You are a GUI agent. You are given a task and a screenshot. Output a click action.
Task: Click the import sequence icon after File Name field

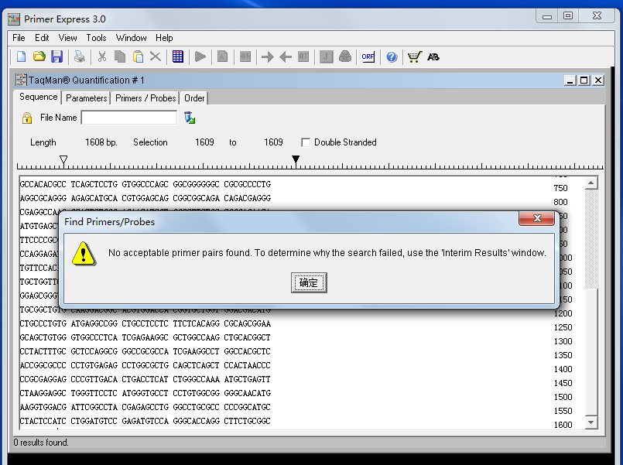coord(190,118)
